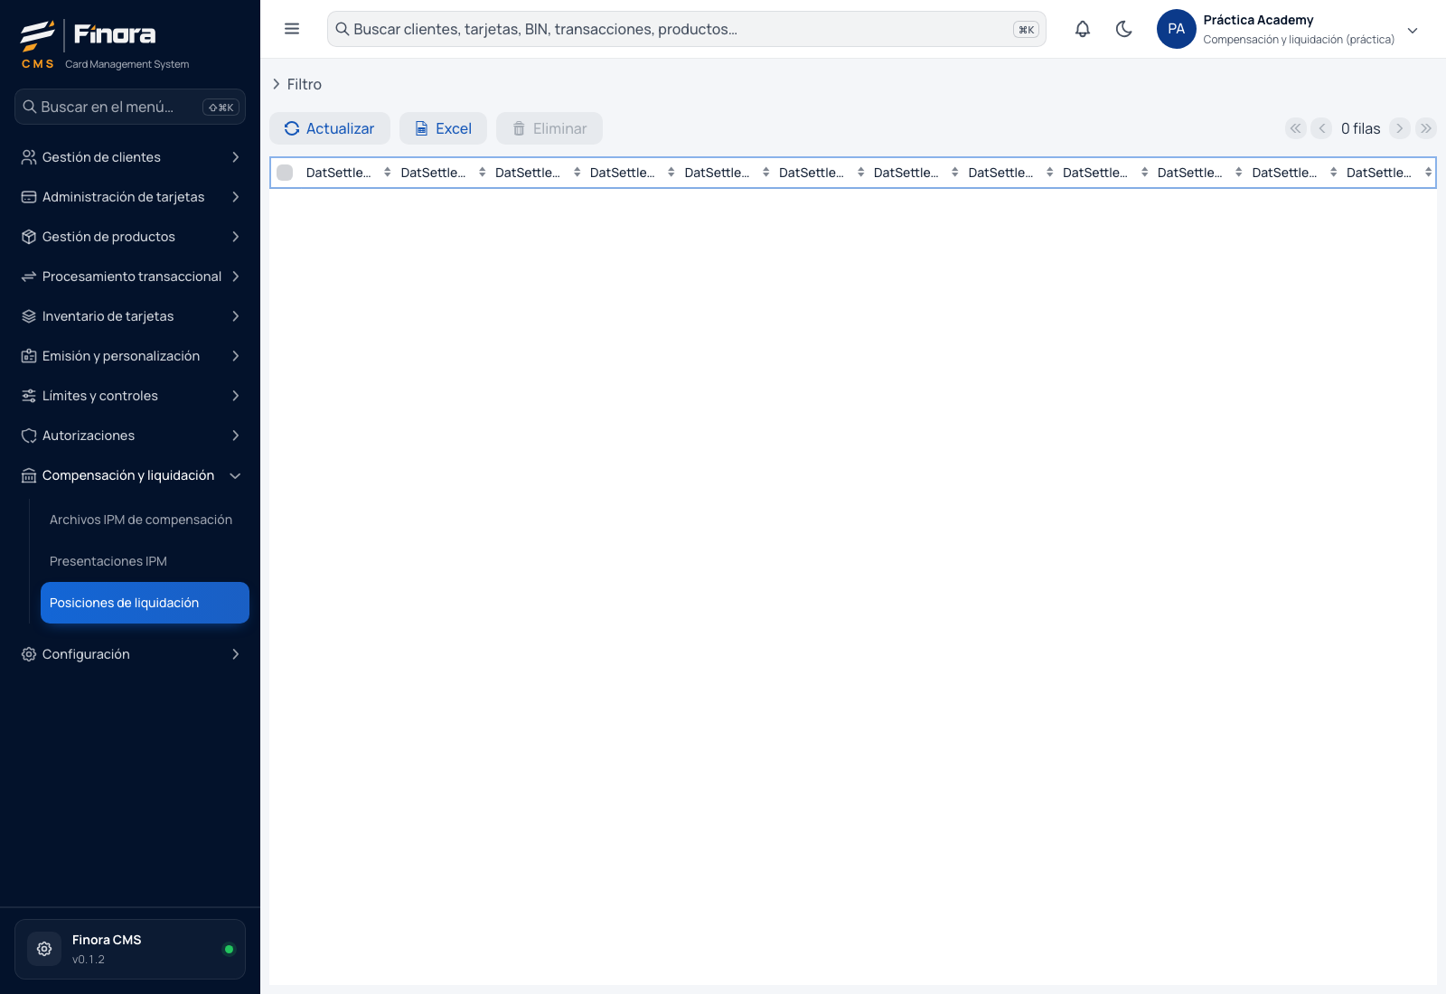Focus the global search field
The height and width of the screenshot is (994, 1446).
pyautogui.click(x=687, y=29)
